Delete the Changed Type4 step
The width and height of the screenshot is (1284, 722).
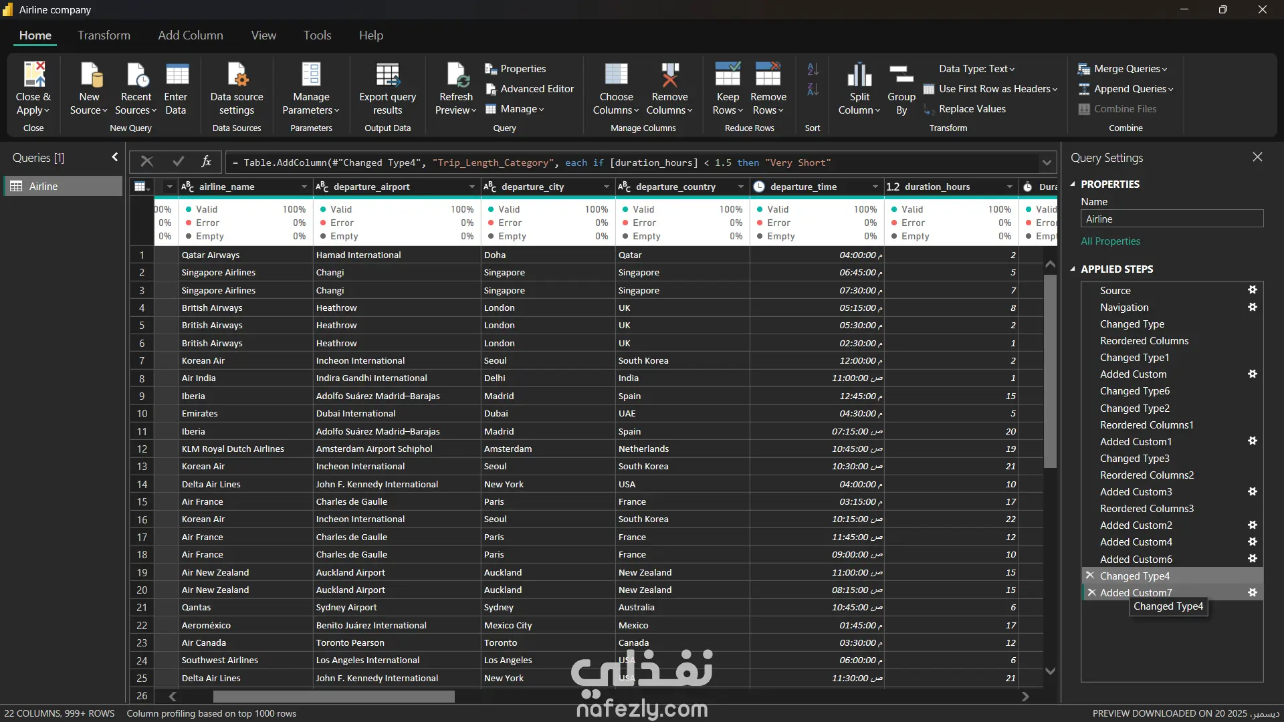tap(1090, 576)
